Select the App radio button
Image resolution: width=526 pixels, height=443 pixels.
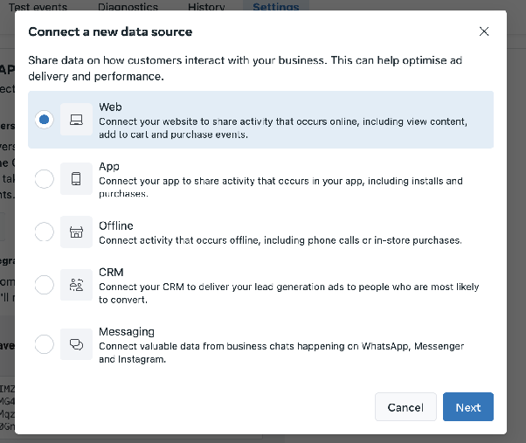click(44, 179)
